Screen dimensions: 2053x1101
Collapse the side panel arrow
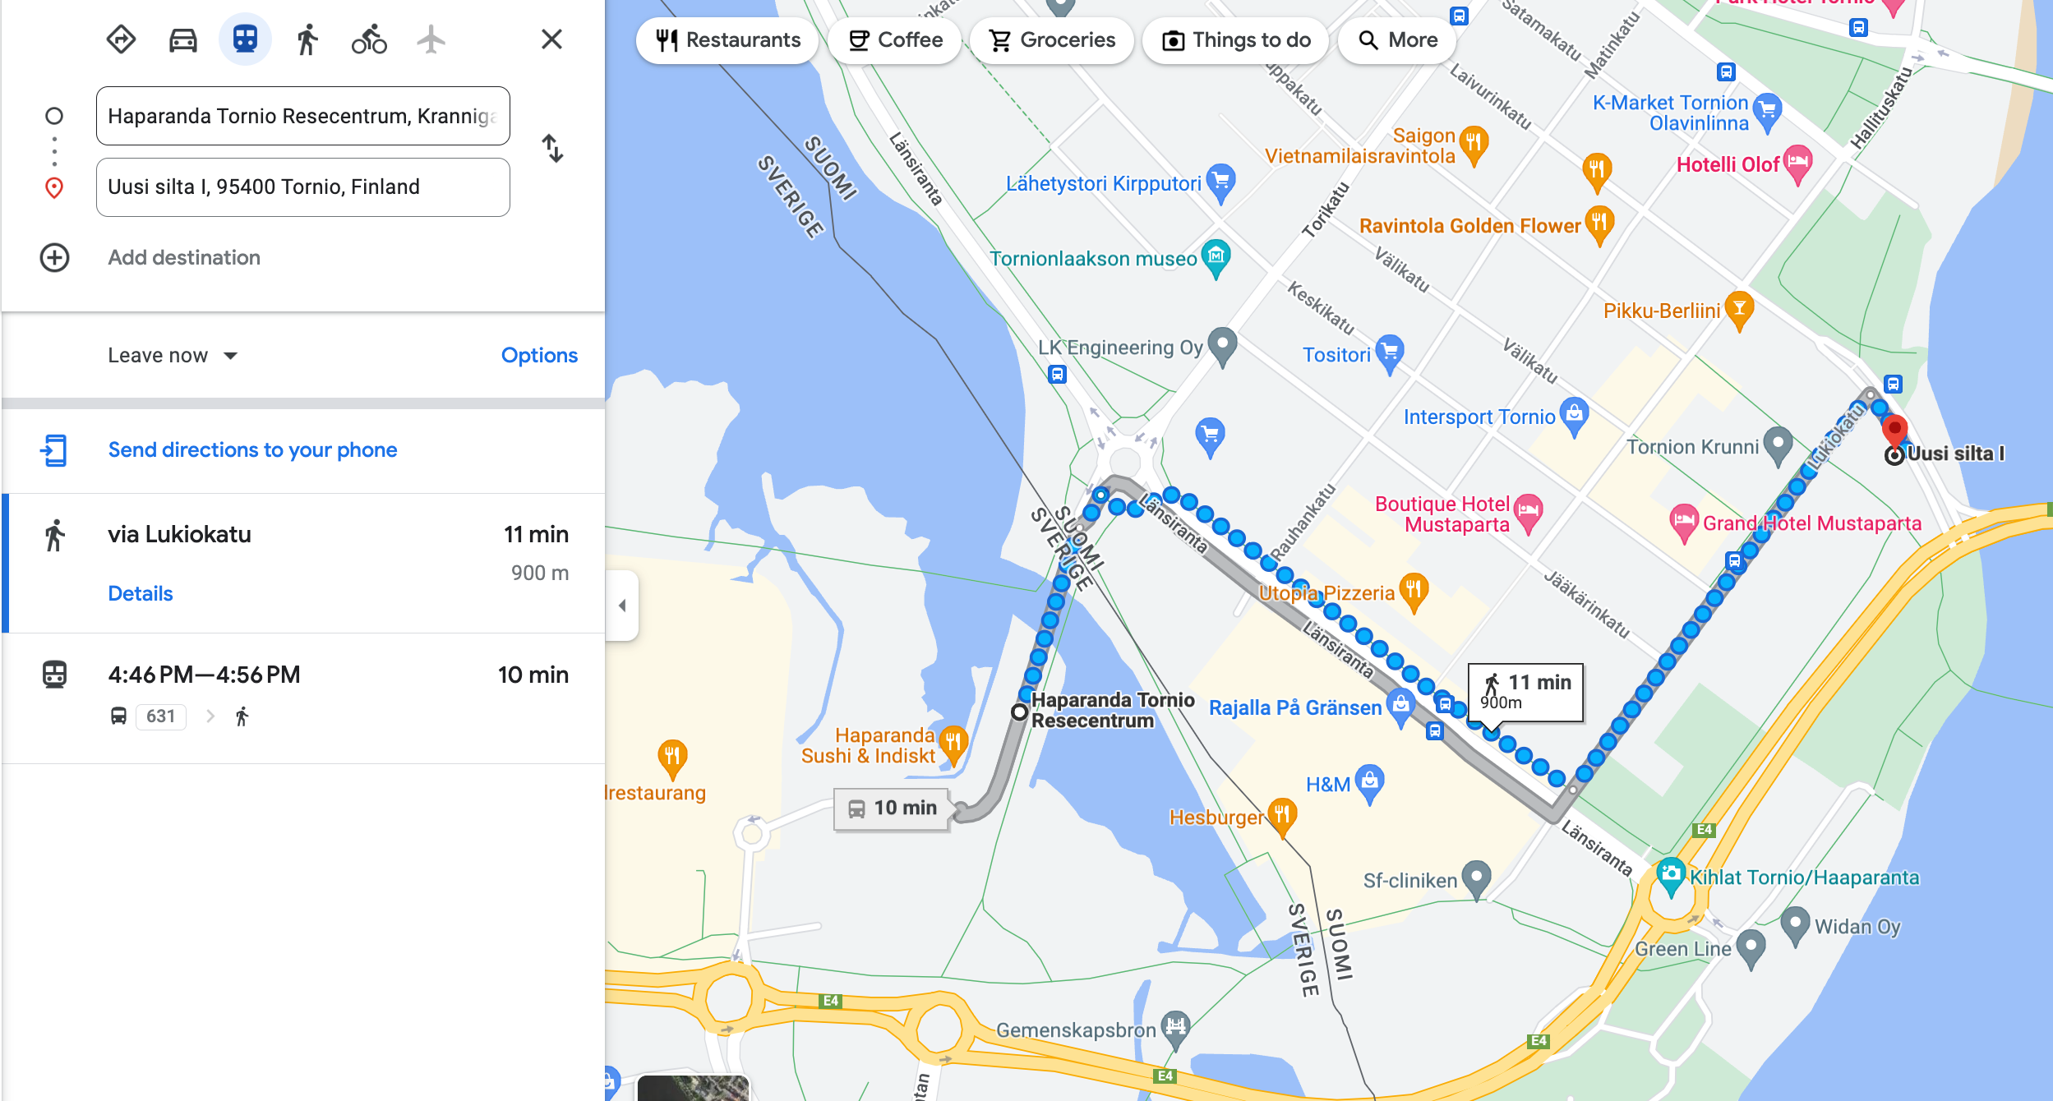click(x=622, y=606)
